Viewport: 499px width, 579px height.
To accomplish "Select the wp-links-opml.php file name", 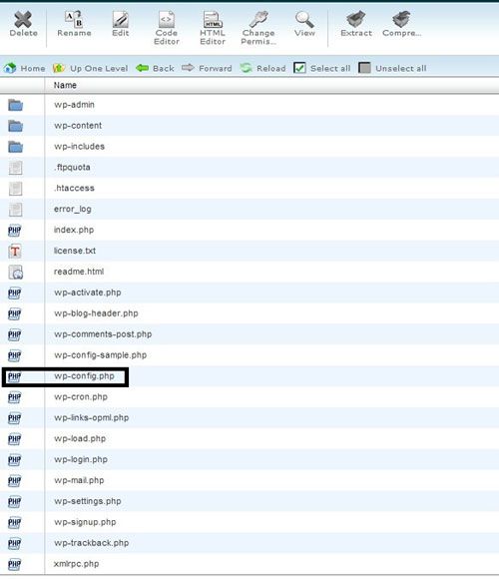I will click(x=92, y=418).
